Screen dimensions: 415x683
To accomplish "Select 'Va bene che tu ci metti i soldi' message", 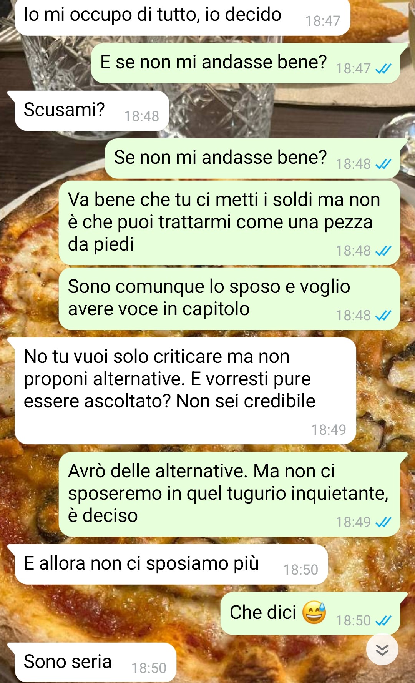I will [x=229, y=223].
